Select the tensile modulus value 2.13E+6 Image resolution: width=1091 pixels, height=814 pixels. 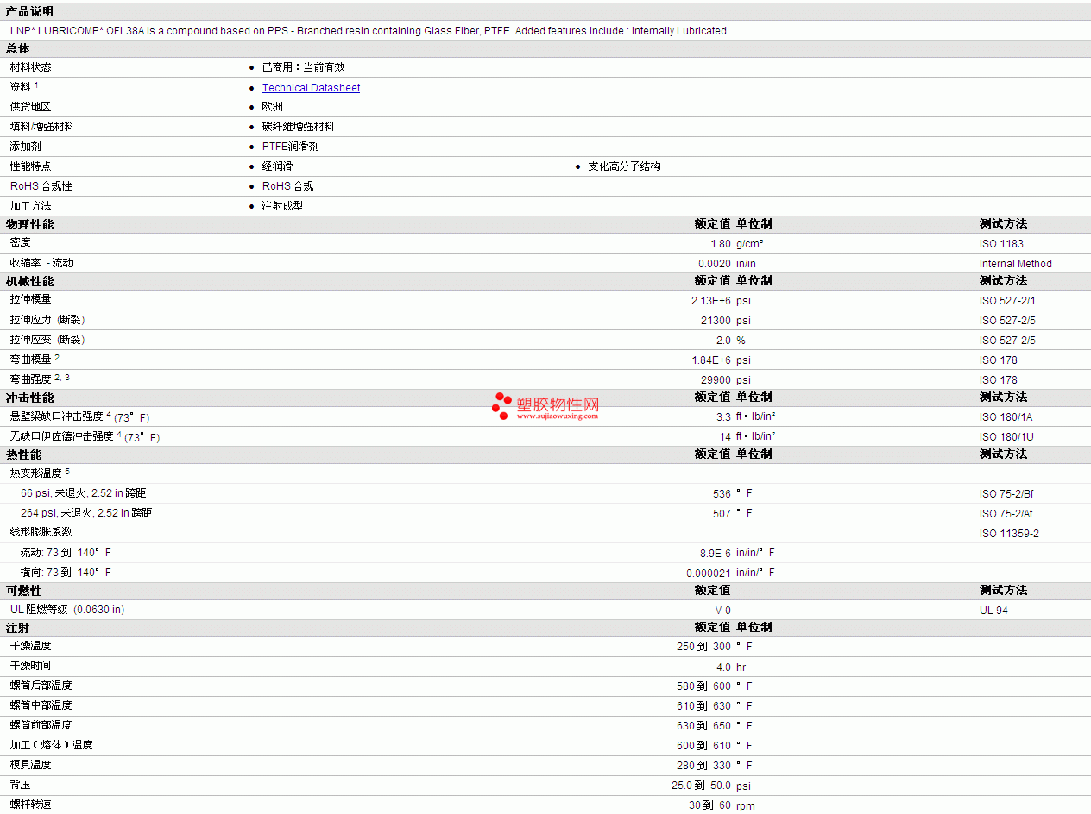(711, 301)
